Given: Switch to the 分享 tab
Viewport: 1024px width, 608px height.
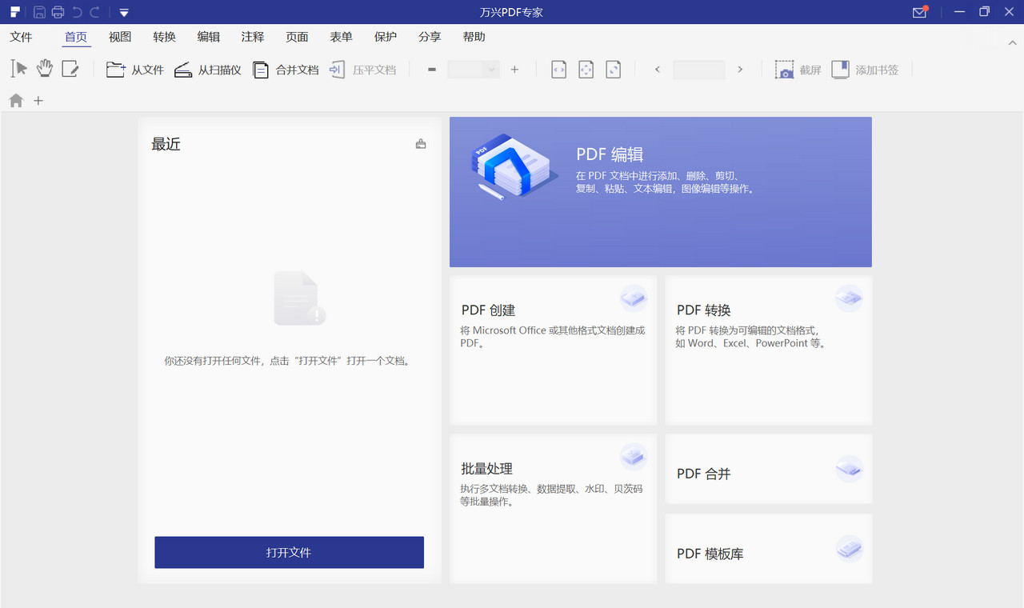Looking at the screenshot, I should tap(430, 37).
